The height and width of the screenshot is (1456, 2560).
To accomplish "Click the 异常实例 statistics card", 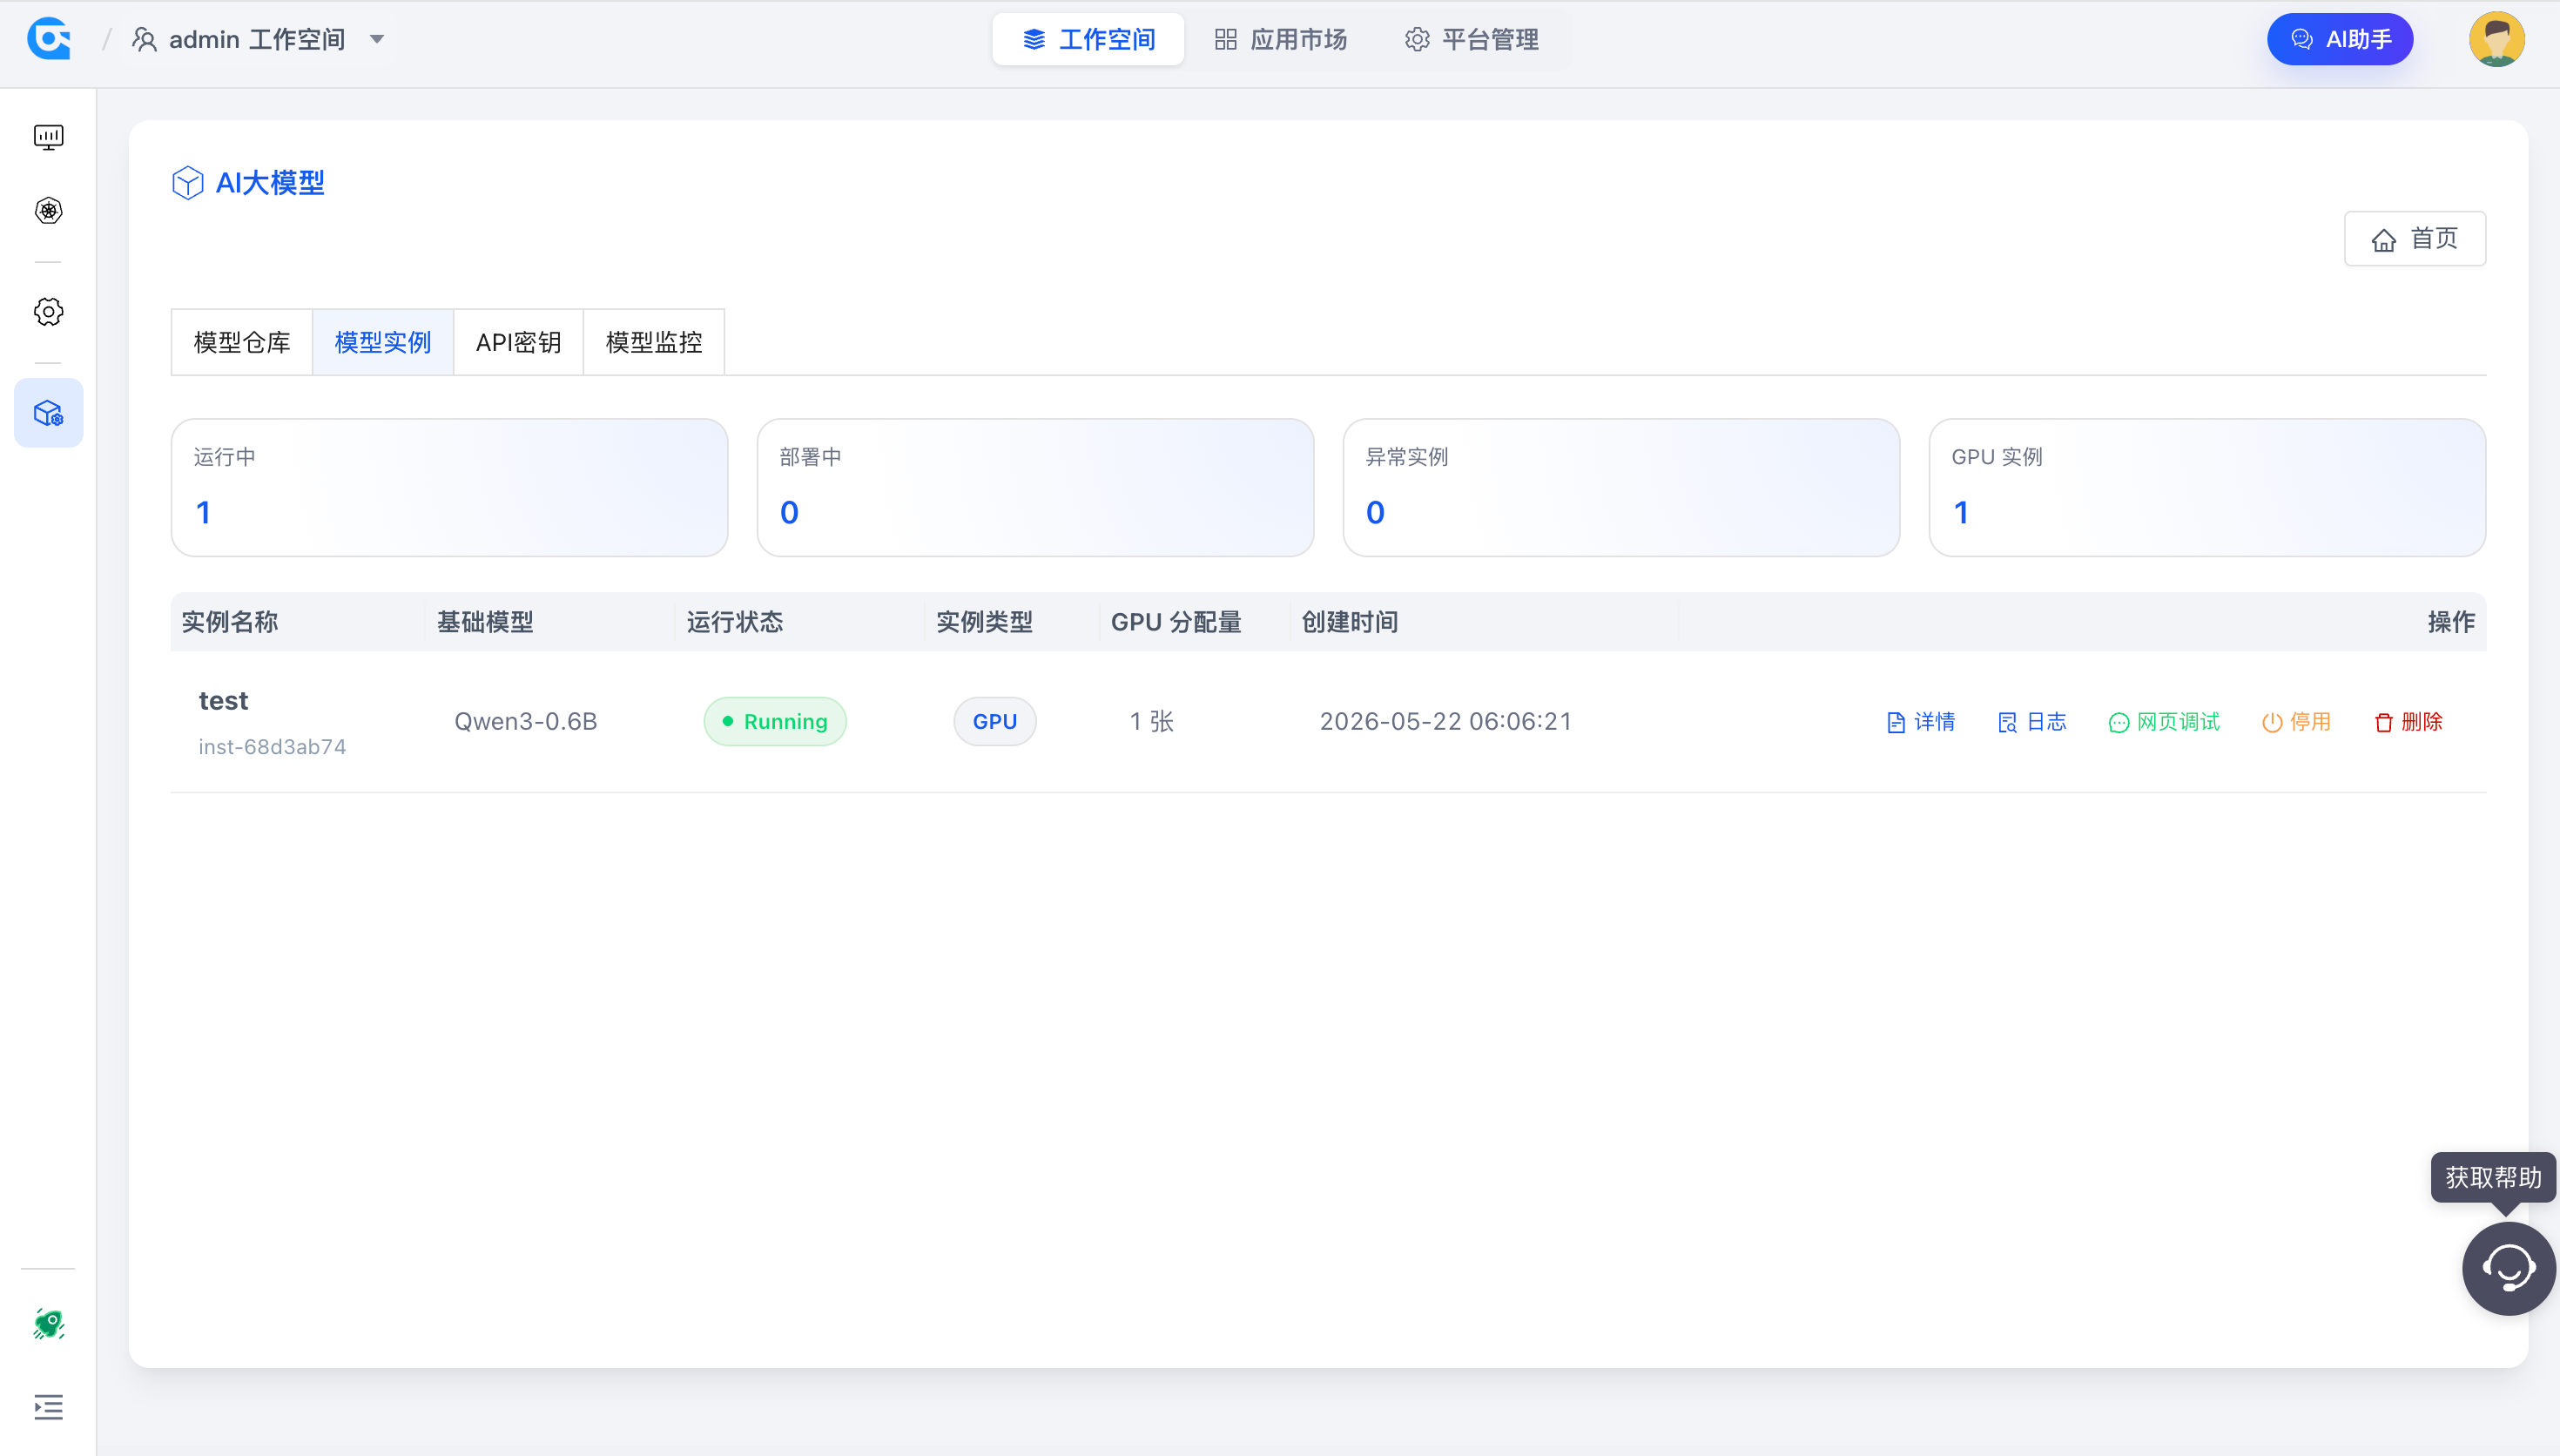I will pyautogui.click(x=1621, y=487).
